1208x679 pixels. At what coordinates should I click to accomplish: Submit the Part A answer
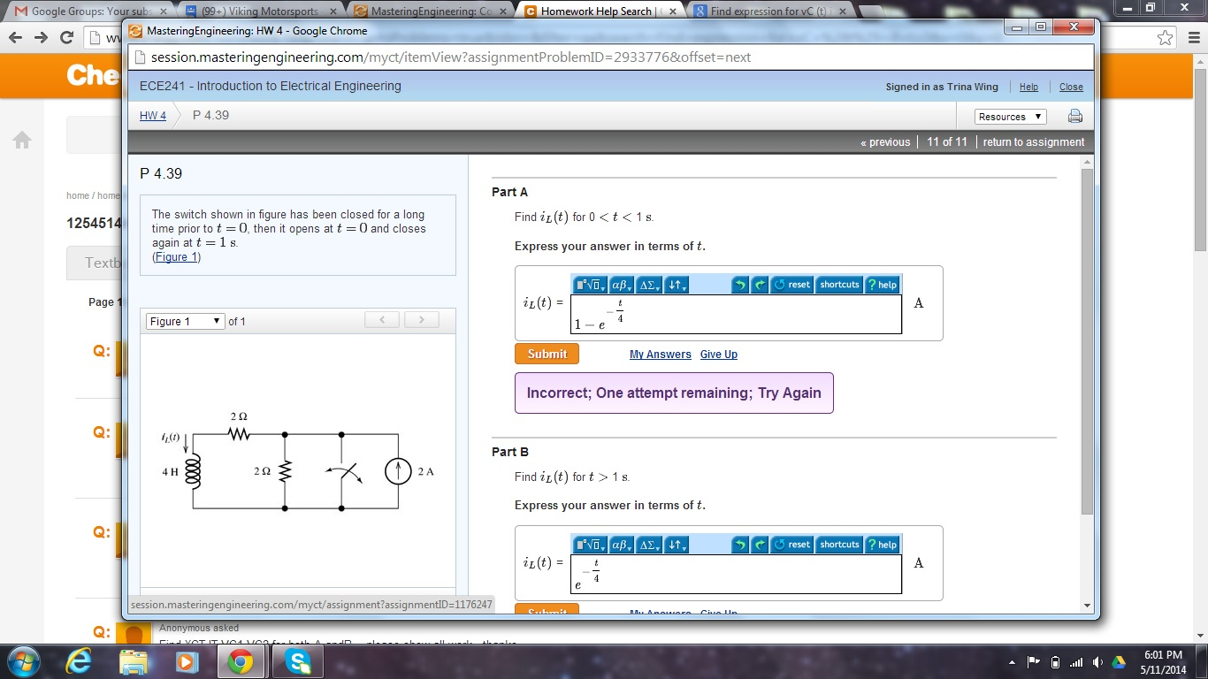point(547,354)
